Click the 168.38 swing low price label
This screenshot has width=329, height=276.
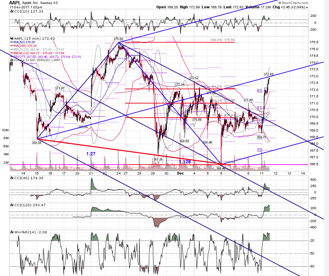point(37,143)
